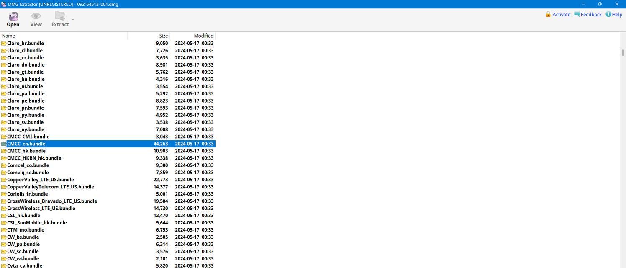This screenshot has height=268, width=626.
Task: Click size value 19,504 in the list
Action: tap(161, 201)
